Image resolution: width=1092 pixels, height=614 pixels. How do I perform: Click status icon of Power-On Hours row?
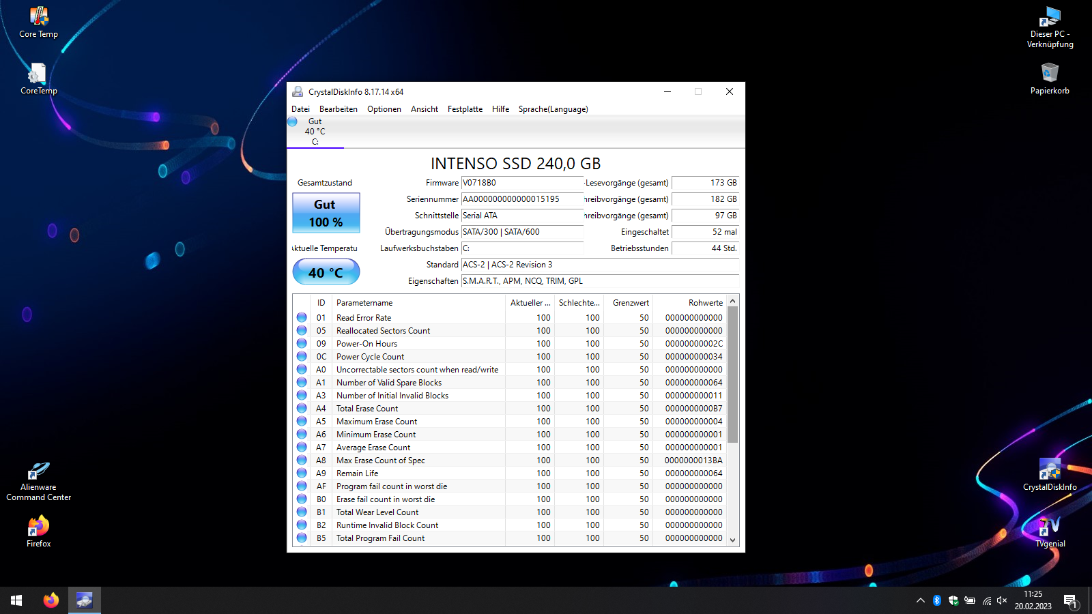pos(302,343)
